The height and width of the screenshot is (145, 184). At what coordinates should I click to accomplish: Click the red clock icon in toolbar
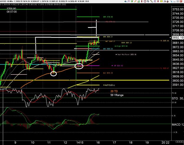click(145, 1)
